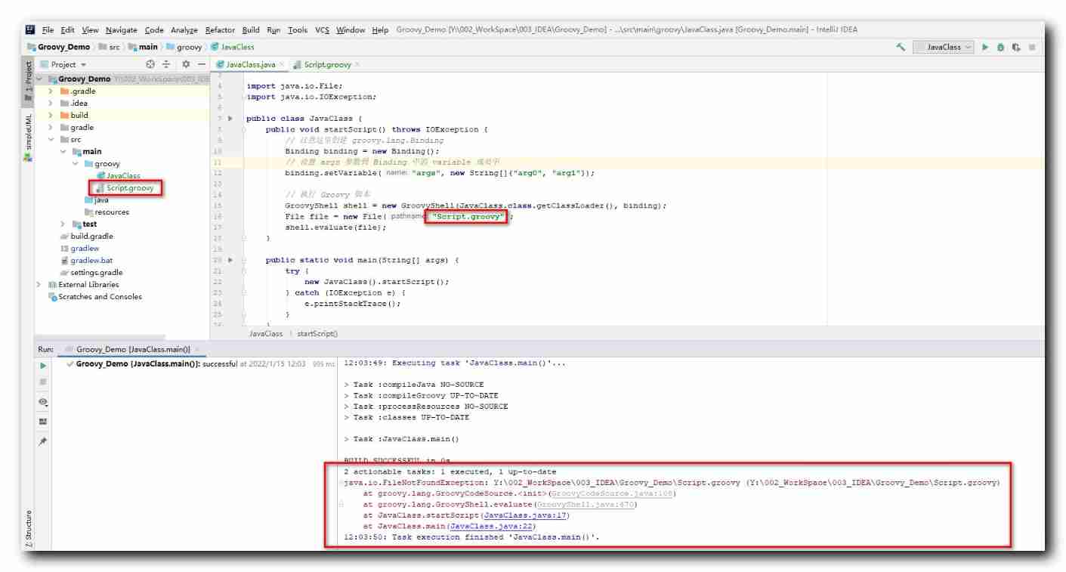
Task: Collapse the main source folder
Action: pos(63,151)
